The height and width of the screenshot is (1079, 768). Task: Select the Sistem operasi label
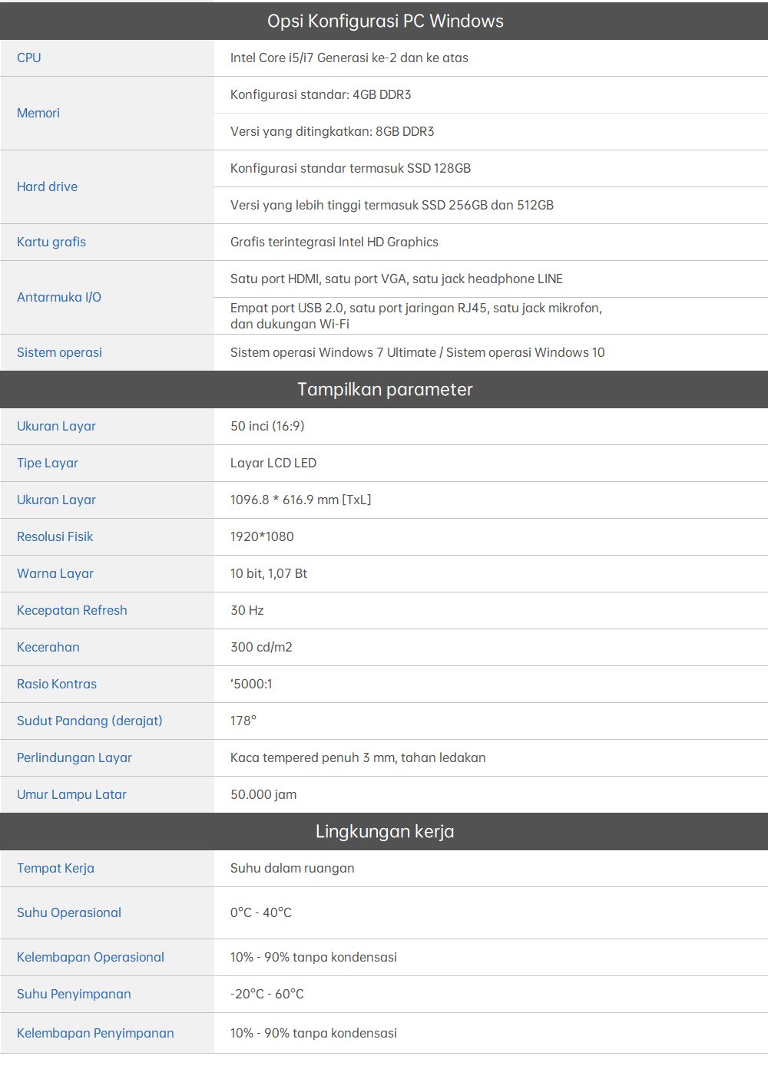[59, 352]
